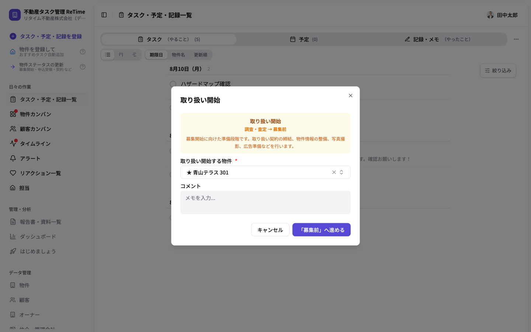This screenshot has height=332, width=531.
Task: Open the property selection dropdown chevrons
Action: 341,172
